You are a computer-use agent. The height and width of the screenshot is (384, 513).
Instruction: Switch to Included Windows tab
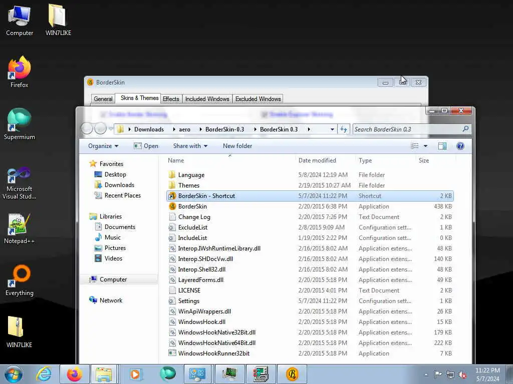(207, 99)
